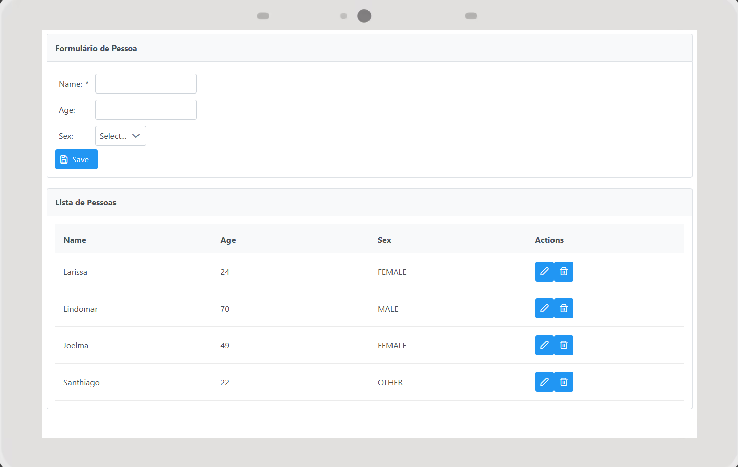Edit Joelma's entry via pencil icon
The image size is (738, 467).
[x=544, y=345]
